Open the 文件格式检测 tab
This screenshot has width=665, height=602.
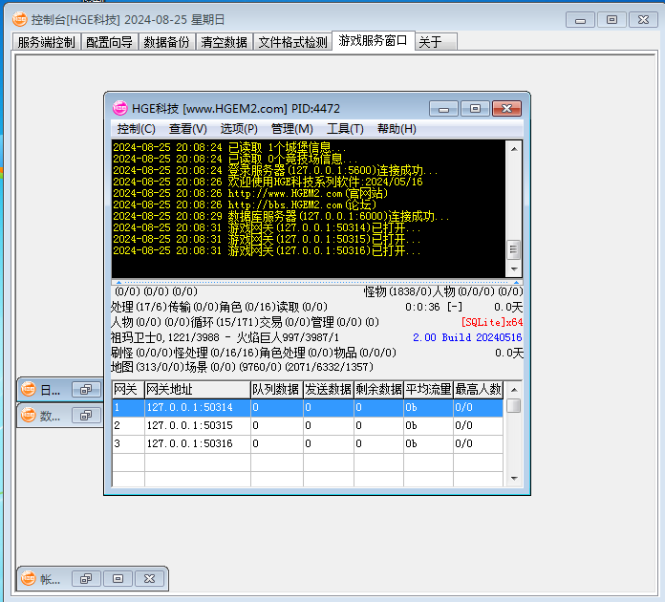[292, 42]
